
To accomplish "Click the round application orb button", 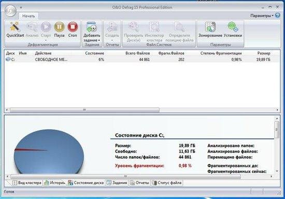I will pos(10,10).
